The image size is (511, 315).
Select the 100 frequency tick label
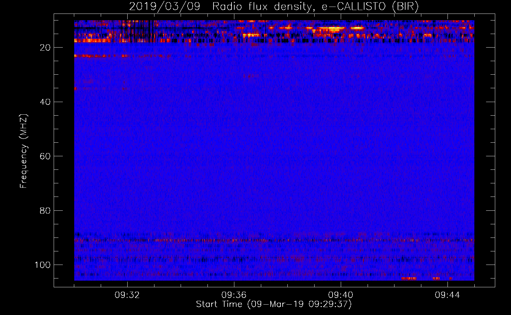click(43, 265)
